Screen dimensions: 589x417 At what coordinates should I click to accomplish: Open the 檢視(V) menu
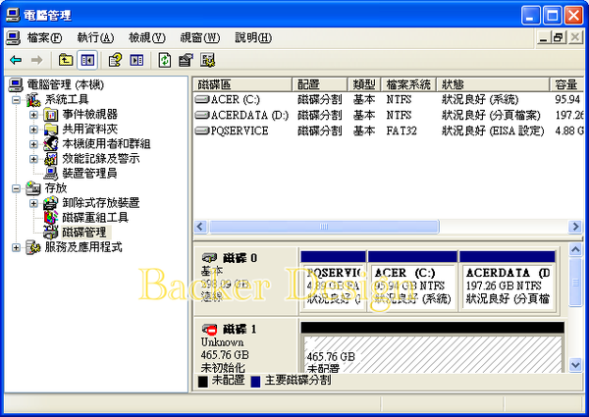[147, 37]
